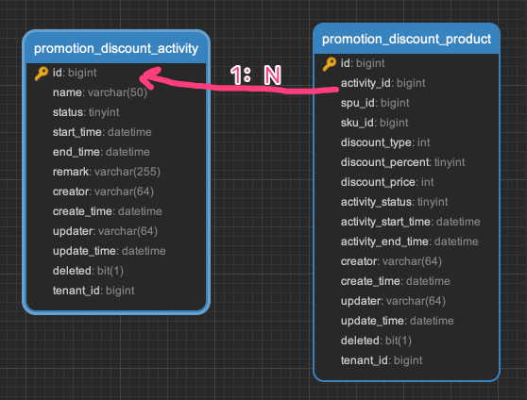Select the activity_id: bigint column
Image resolution: width=527 pixels, height=400 pixels.
pos(382,83)
